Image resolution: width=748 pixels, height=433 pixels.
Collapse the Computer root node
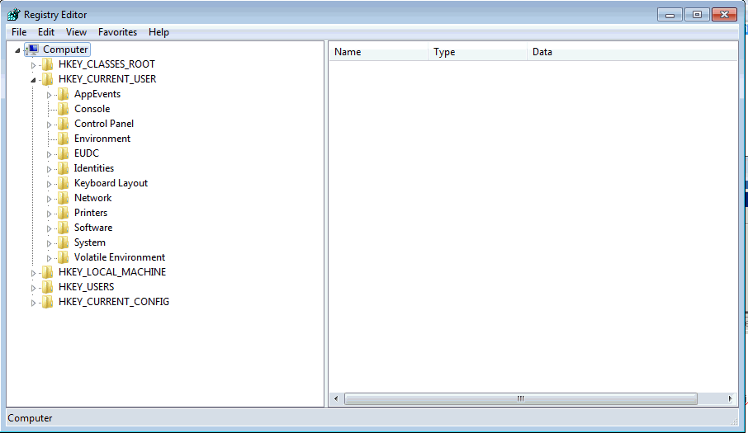(x=17, y=50)
